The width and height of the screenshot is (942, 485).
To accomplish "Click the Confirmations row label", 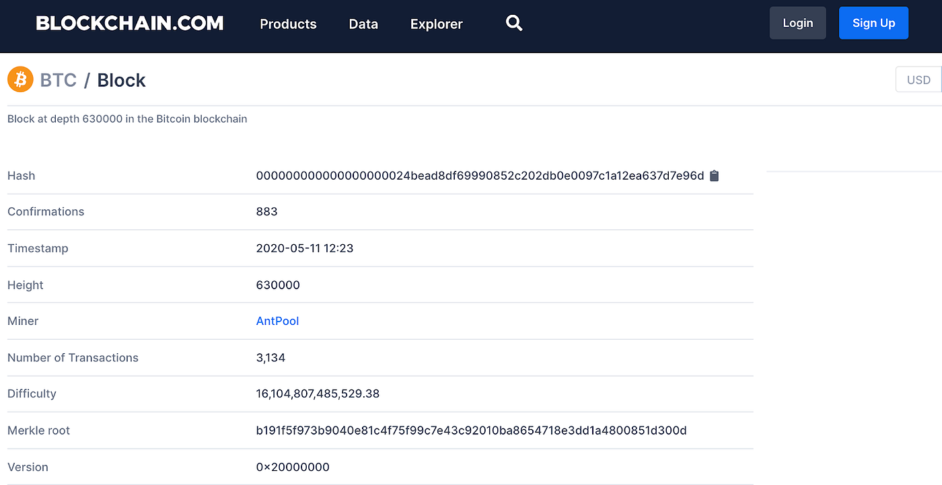I will tap(46, 211).
